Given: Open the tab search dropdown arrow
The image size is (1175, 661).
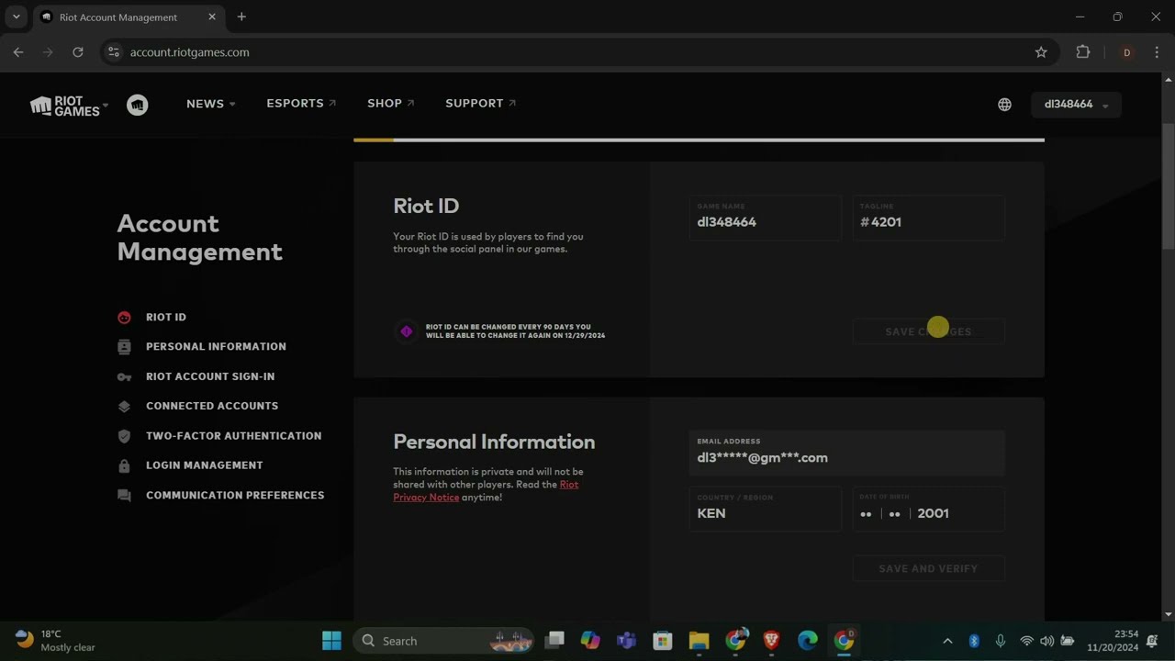Looking at the screenshot, I should (x=16, y=17).
